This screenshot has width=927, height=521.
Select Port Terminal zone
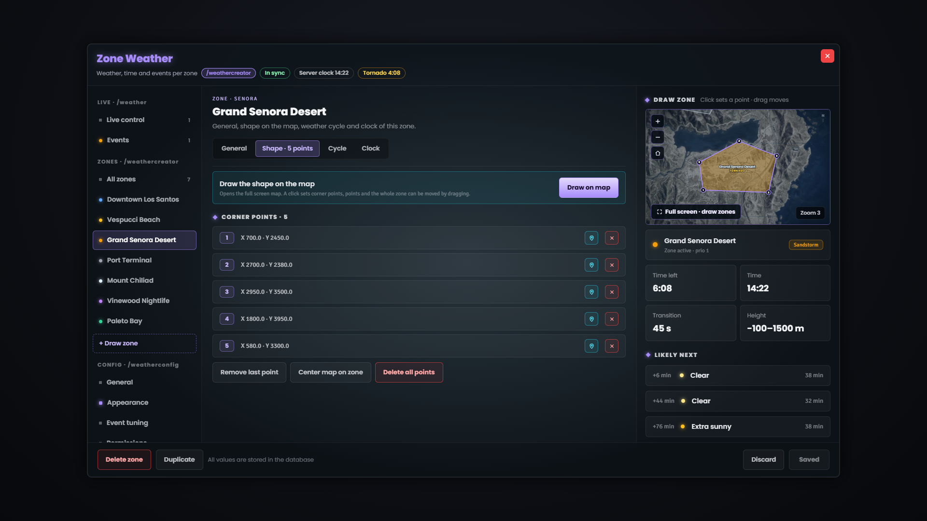[144, 260]
